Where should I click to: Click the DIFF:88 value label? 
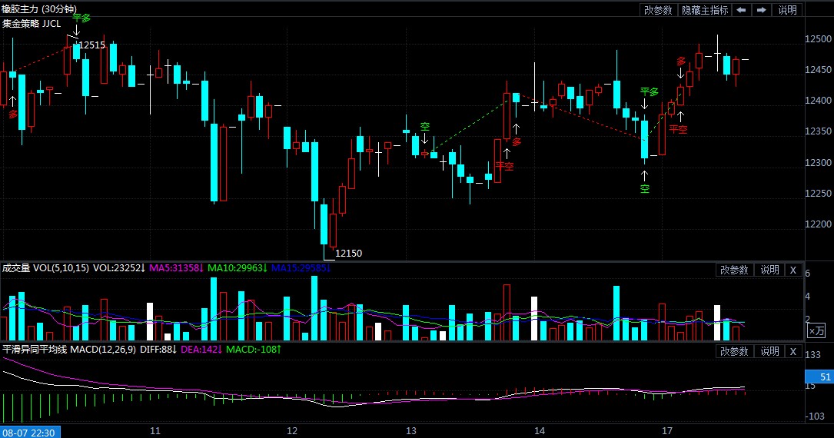[158, 349]
